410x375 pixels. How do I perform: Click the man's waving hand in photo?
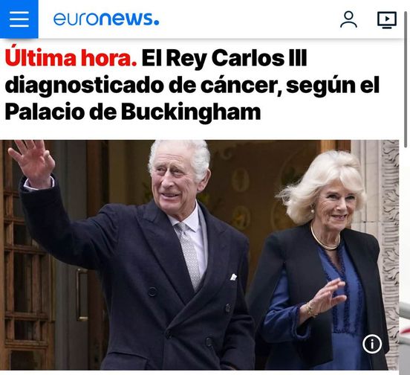click(33, 162)
